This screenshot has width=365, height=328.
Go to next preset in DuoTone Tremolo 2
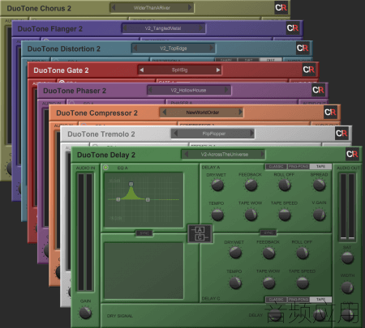(x=251, y=133)
